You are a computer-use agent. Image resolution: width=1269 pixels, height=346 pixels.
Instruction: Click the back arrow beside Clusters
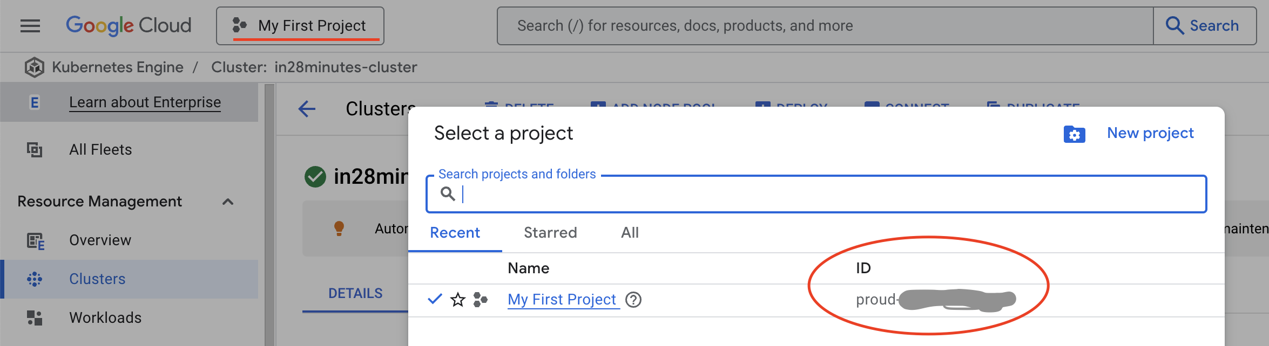click(x=307, y=109)
